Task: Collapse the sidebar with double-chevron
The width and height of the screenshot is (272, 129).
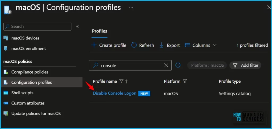Action: pos(77,26)
